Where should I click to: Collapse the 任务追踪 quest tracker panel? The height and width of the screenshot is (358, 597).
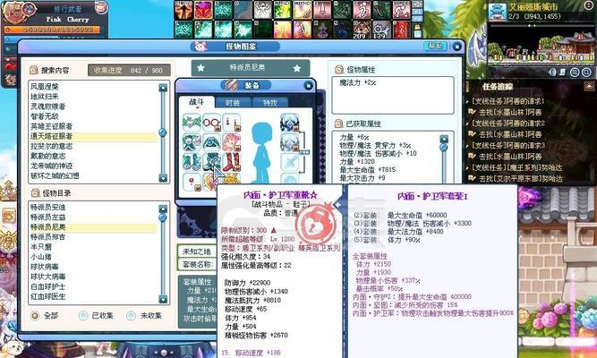pyautogui.click(x=589, y=87)
